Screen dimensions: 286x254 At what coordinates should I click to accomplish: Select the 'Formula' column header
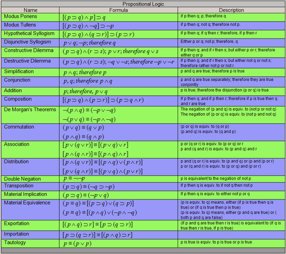(x=118, y=10)
